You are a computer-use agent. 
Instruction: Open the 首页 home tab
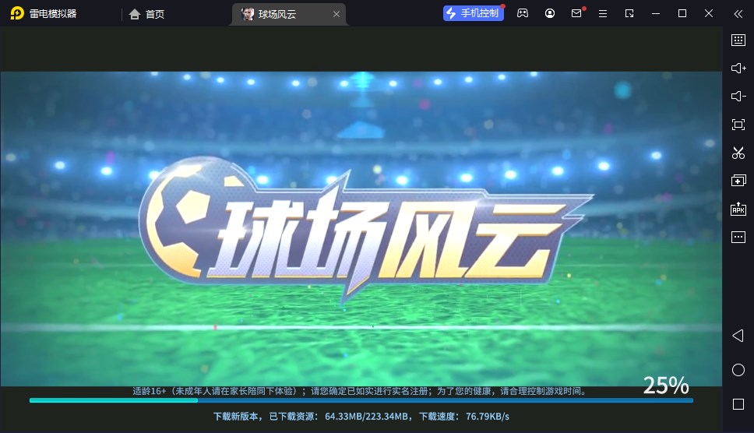pyautogui.click(x=147, y=14)
